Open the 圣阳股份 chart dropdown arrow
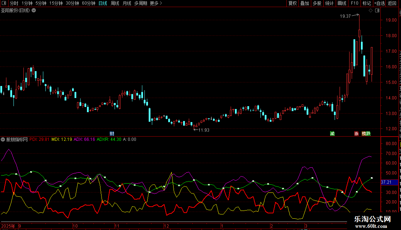 34,10
